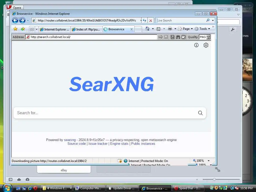This screenshot has height=192, width=256.
Task: Switch to Computer Management taskbar button
Action: [x=89, y=188]
